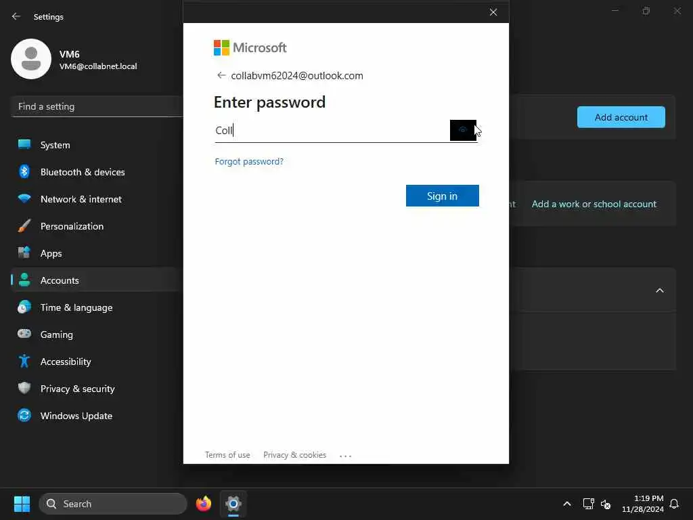Go to Personalization category

pyautogui.click(x=97, y=226)
